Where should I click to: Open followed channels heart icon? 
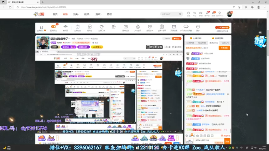195,14
